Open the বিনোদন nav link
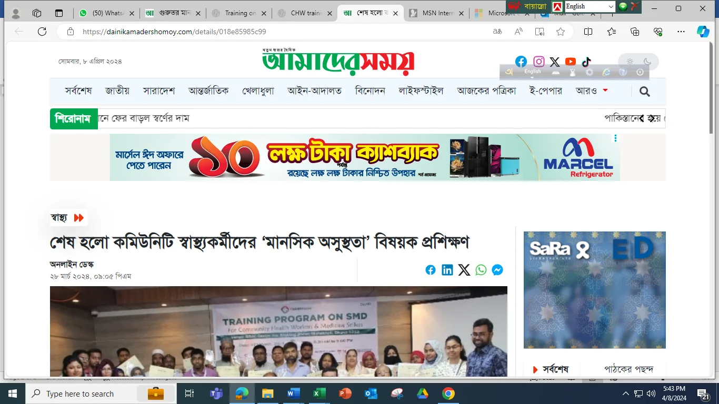 370,90
